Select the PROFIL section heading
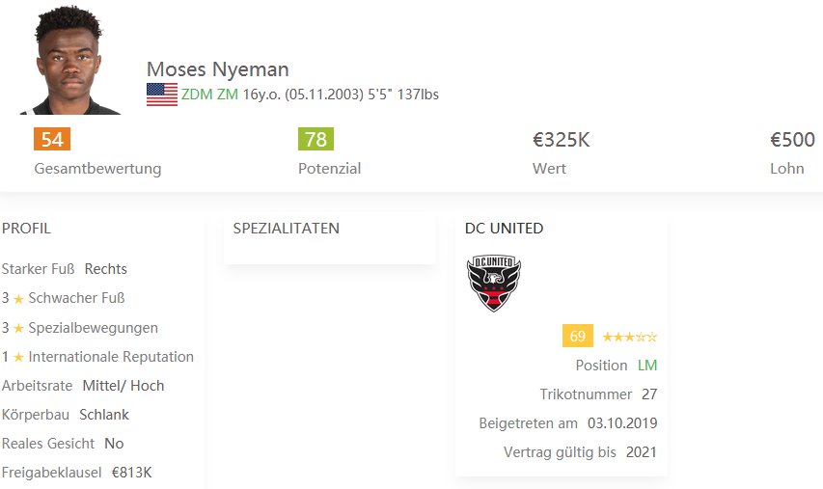823x489 pixels. pos(26,229)
